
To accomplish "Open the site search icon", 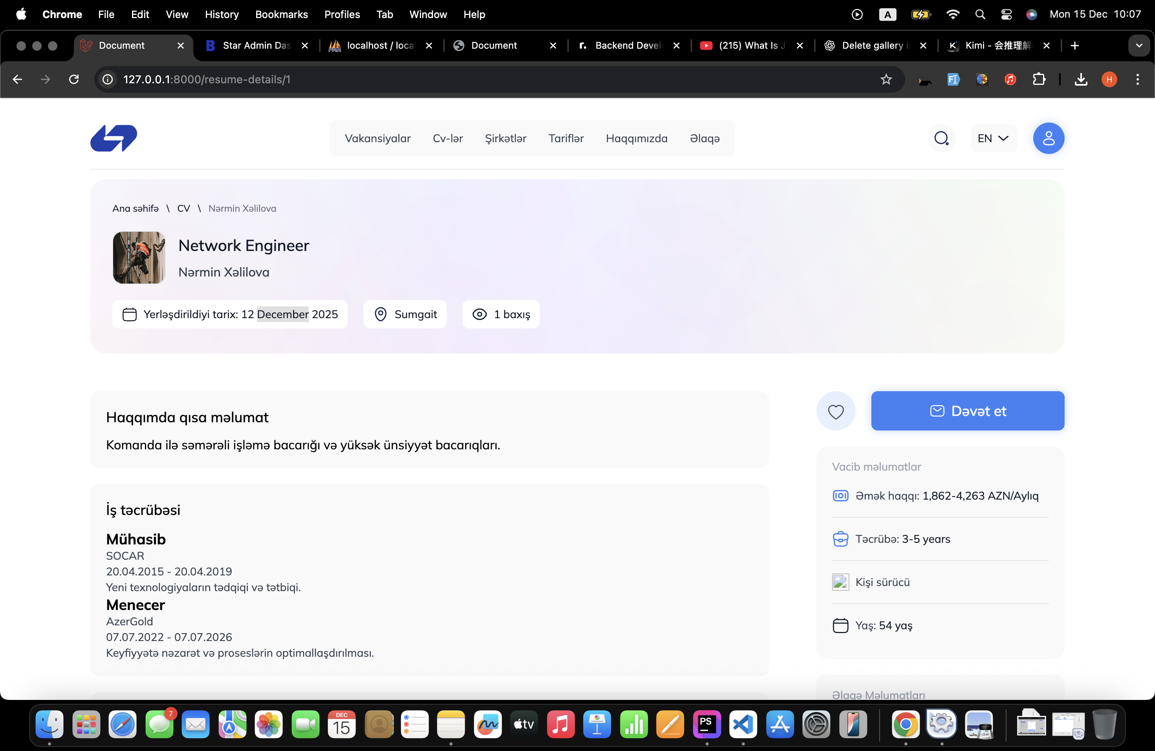I will click(941, 138).
